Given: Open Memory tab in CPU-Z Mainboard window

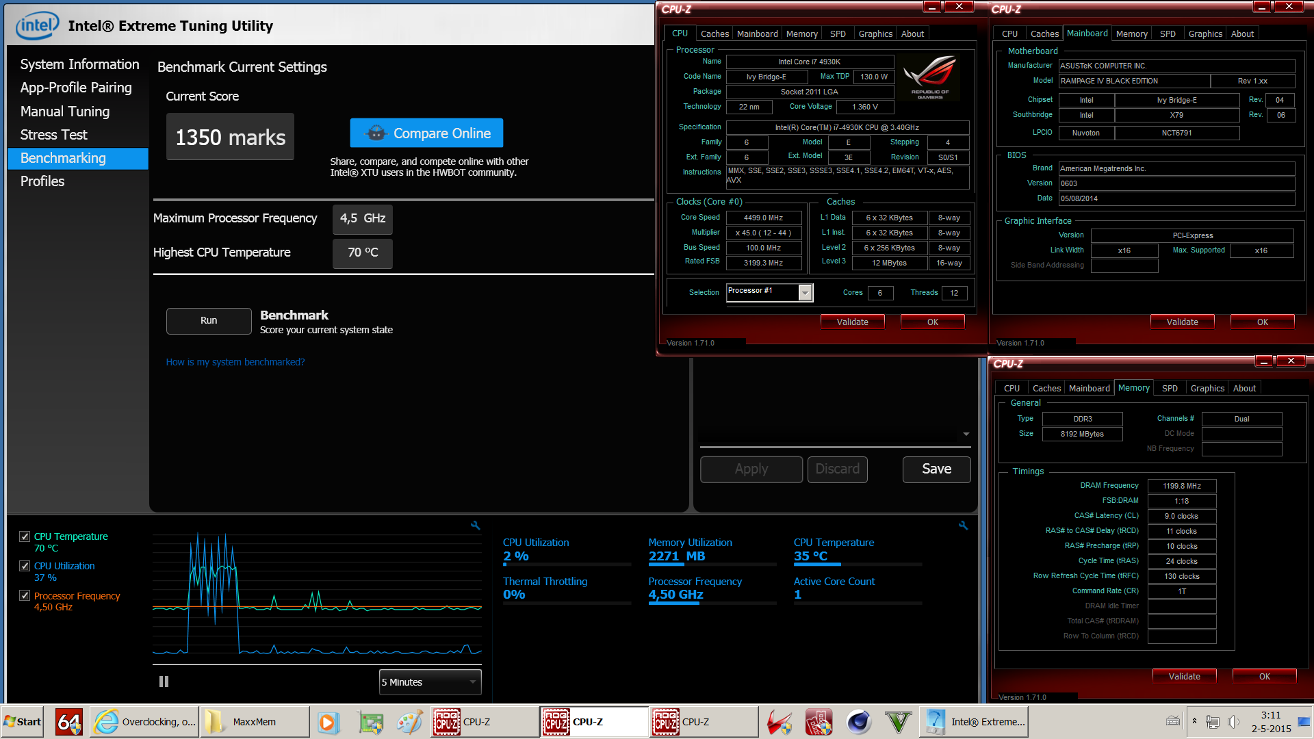Looking at the screenshot, I should coord(1131,34).
